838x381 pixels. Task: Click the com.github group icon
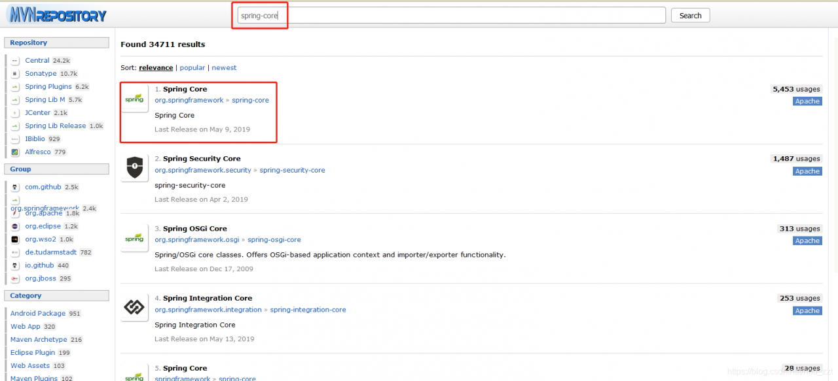[15, 187]
